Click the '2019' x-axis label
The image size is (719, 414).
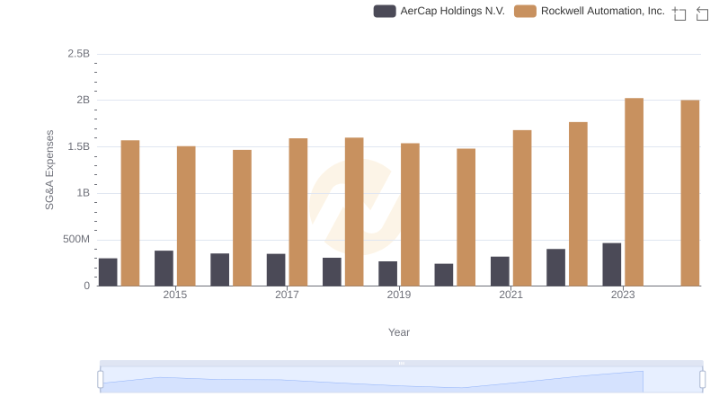pos(399,295)
